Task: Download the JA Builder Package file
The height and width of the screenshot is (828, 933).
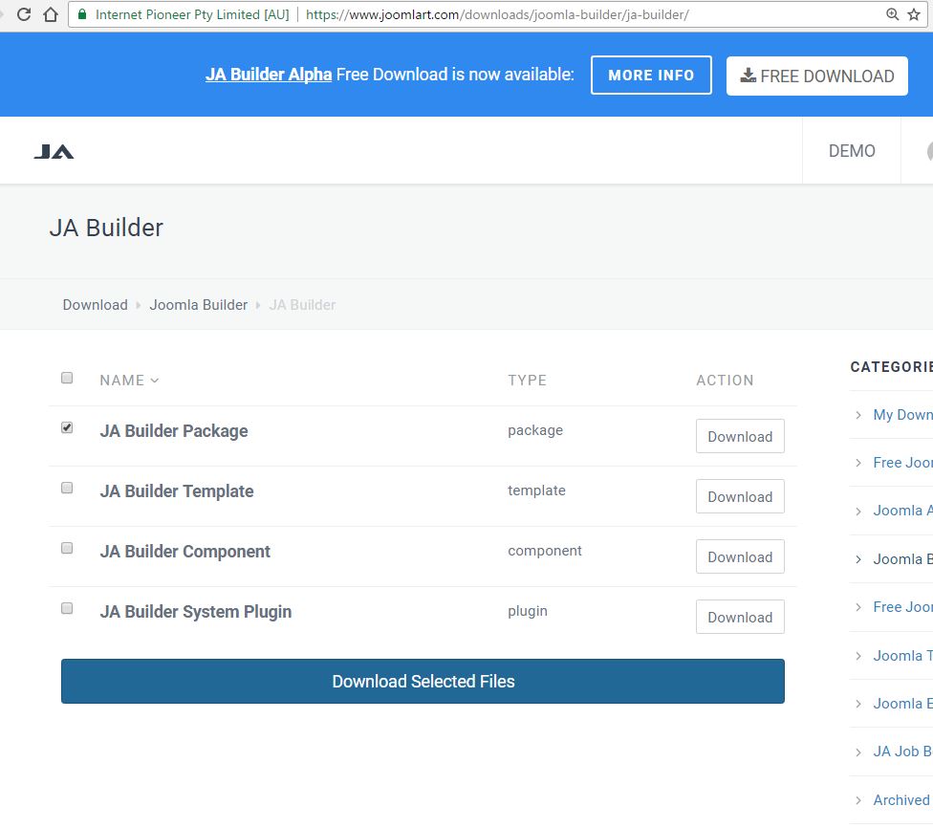Action: (740, 436)
